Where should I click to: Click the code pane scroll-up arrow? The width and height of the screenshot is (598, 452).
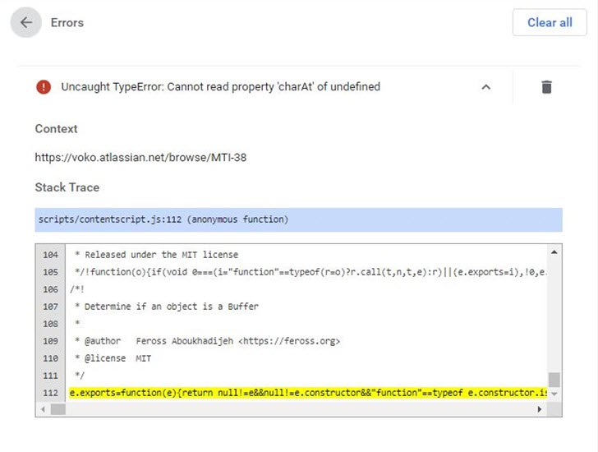[x=554, y=251]
